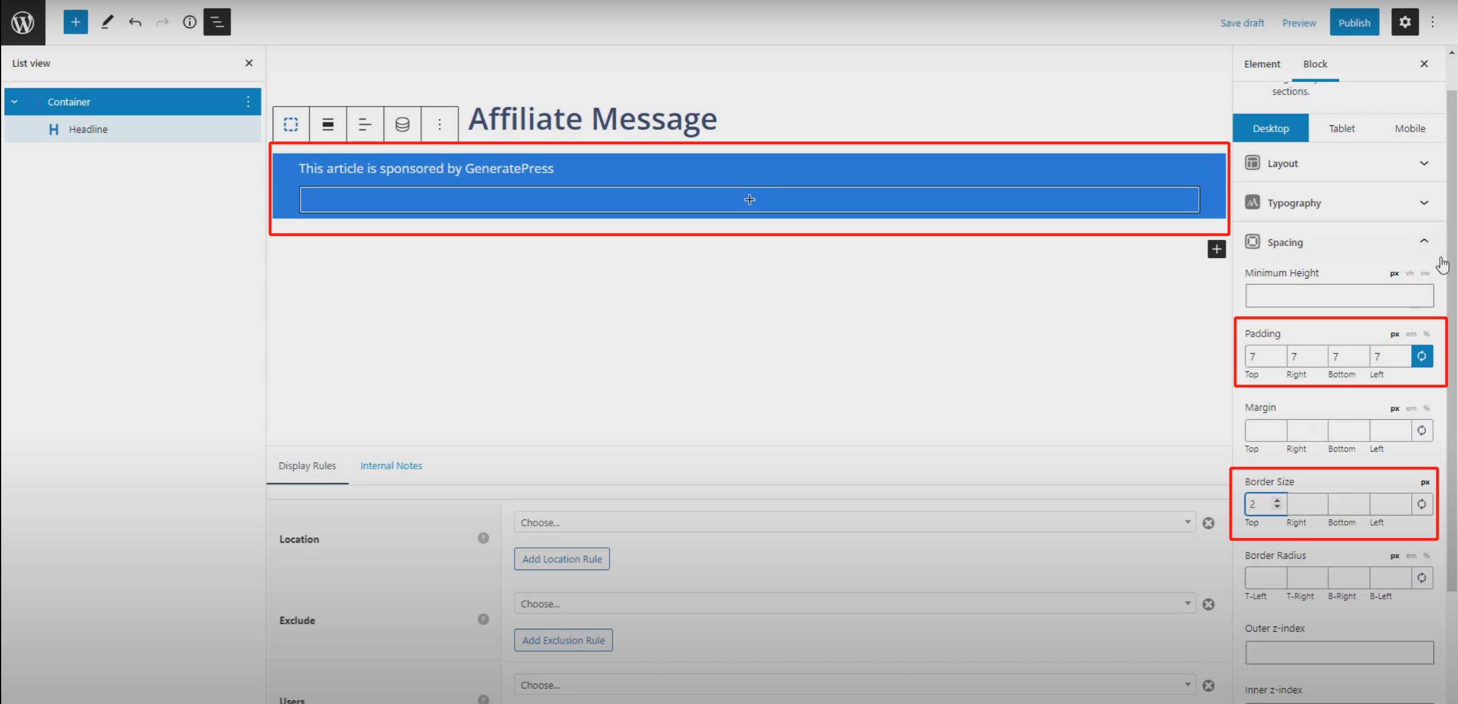Viewport: 1458px width, 704px height.
Task: Increase Border Size Top with stepper
Action: [1278, 500]
